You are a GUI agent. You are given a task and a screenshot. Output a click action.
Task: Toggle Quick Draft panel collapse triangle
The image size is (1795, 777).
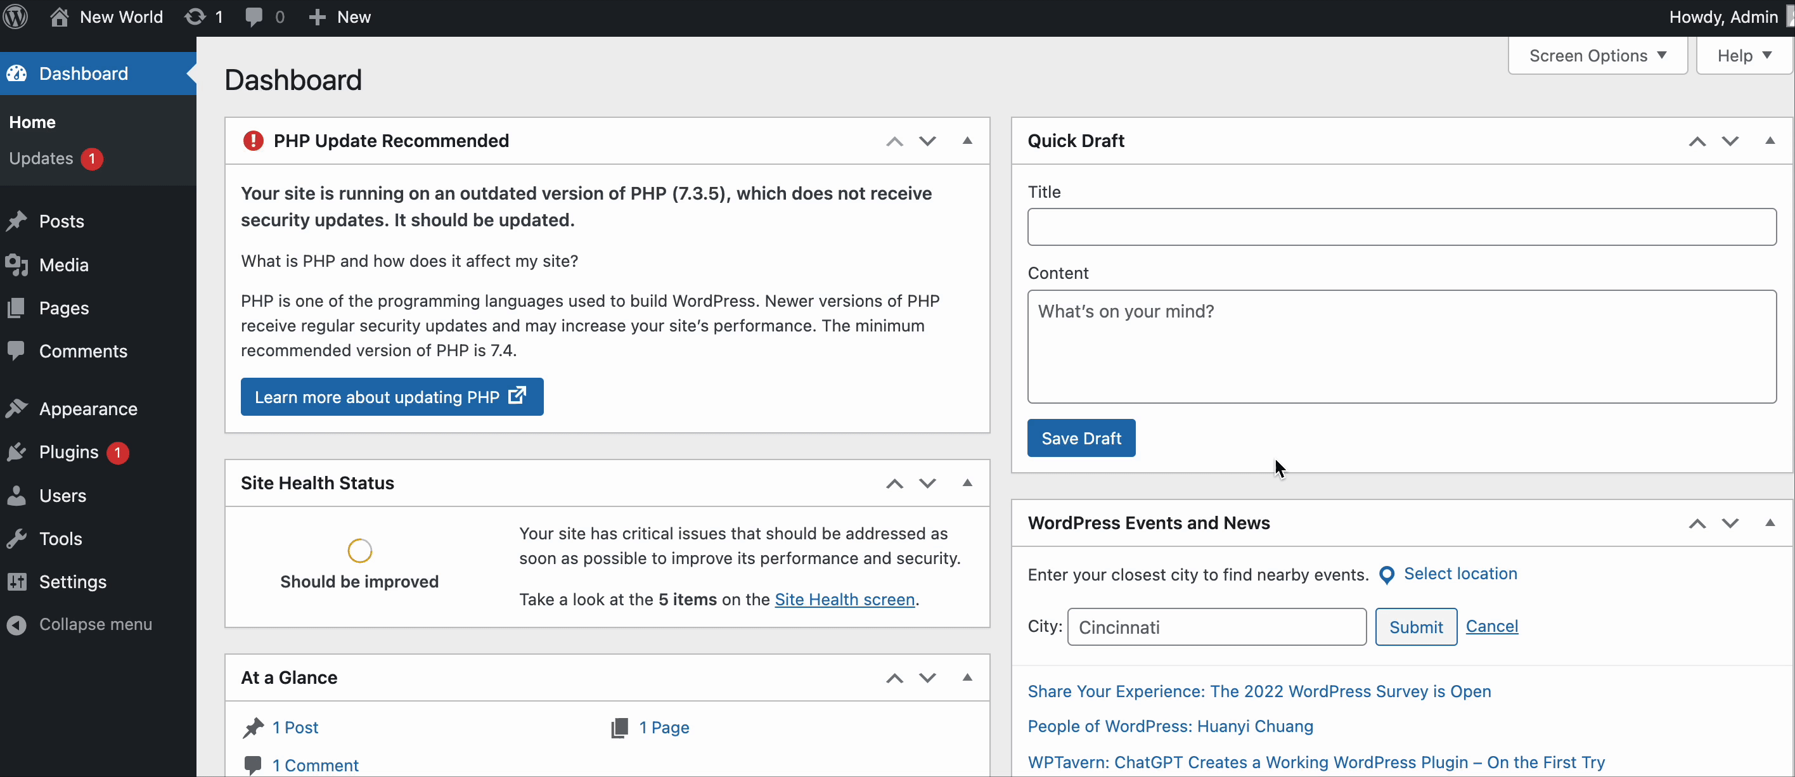point(1770,141)
